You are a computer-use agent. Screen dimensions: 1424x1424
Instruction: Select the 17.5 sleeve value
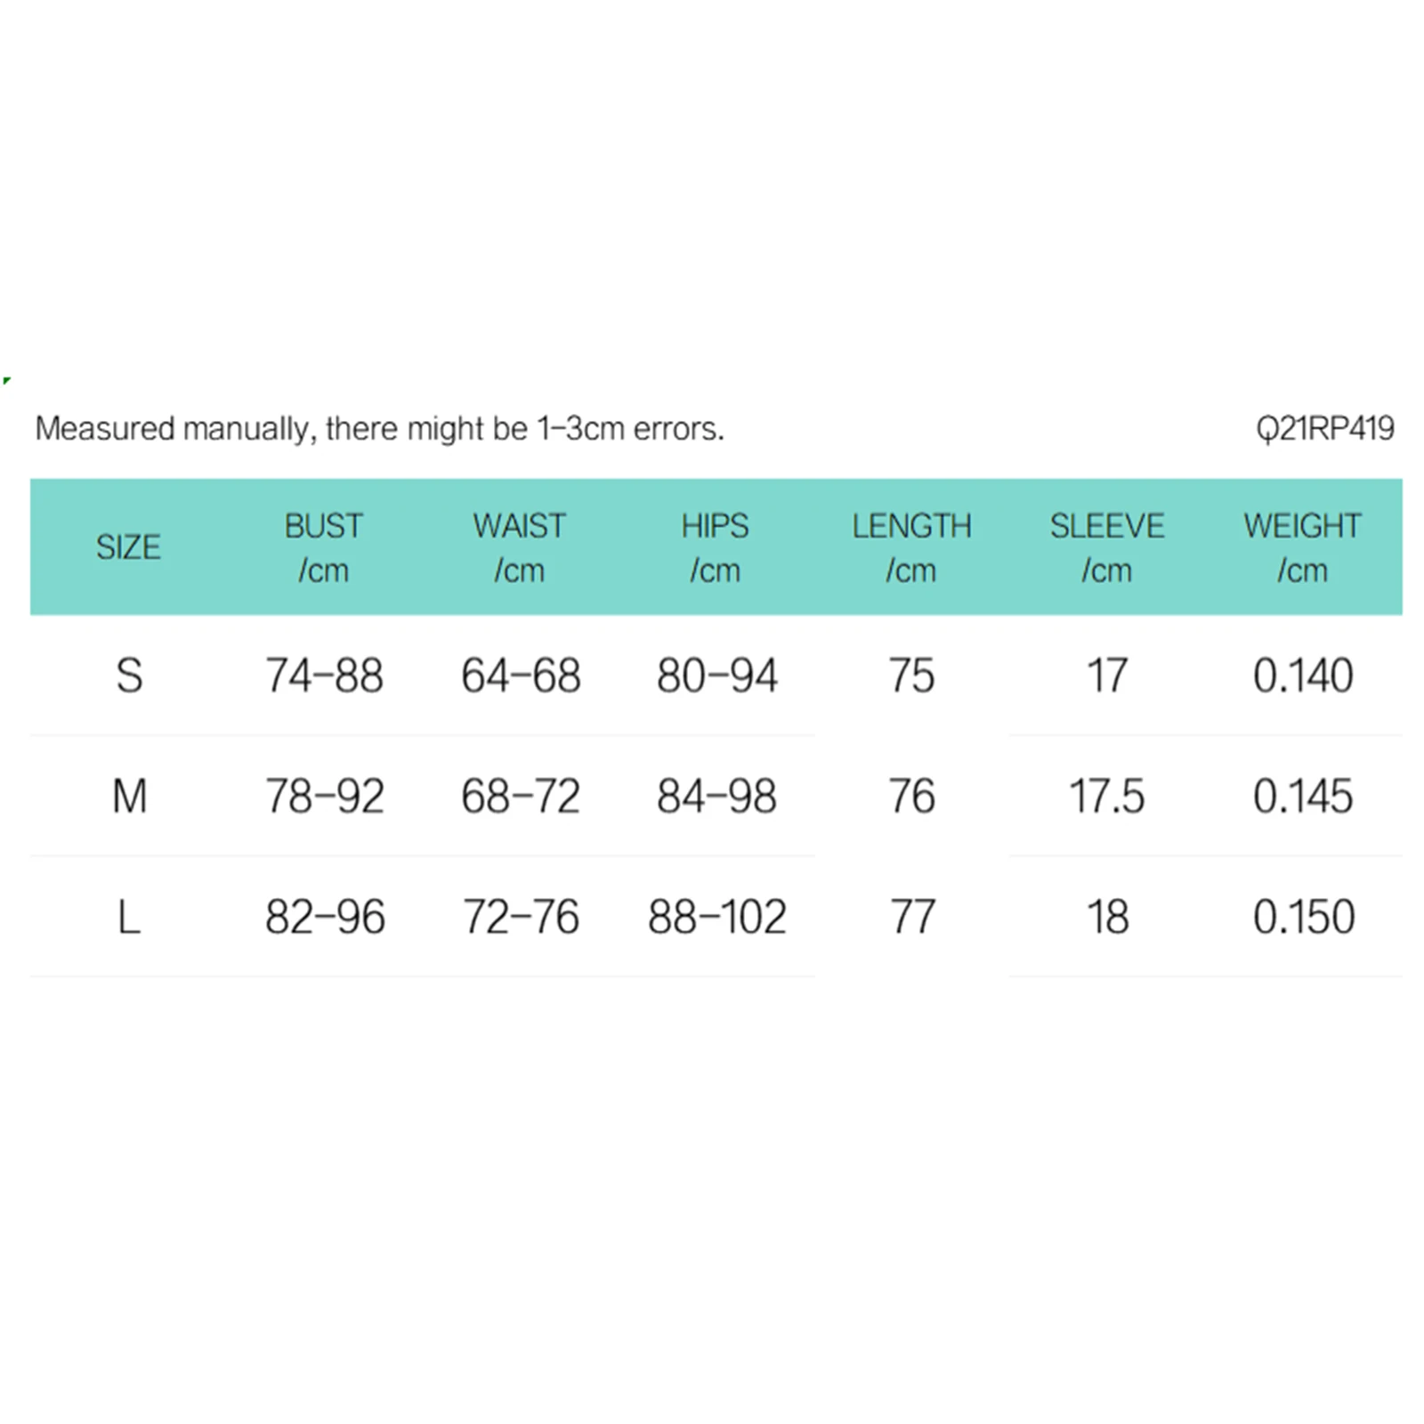[x=1107, y=796]
